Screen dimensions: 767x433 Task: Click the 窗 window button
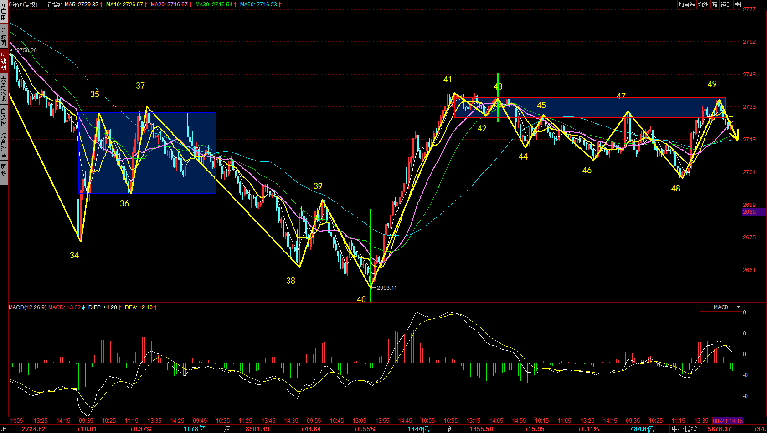715,5
